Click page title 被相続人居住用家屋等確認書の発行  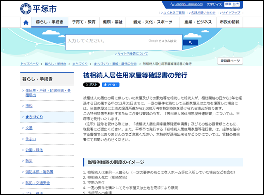135,75
